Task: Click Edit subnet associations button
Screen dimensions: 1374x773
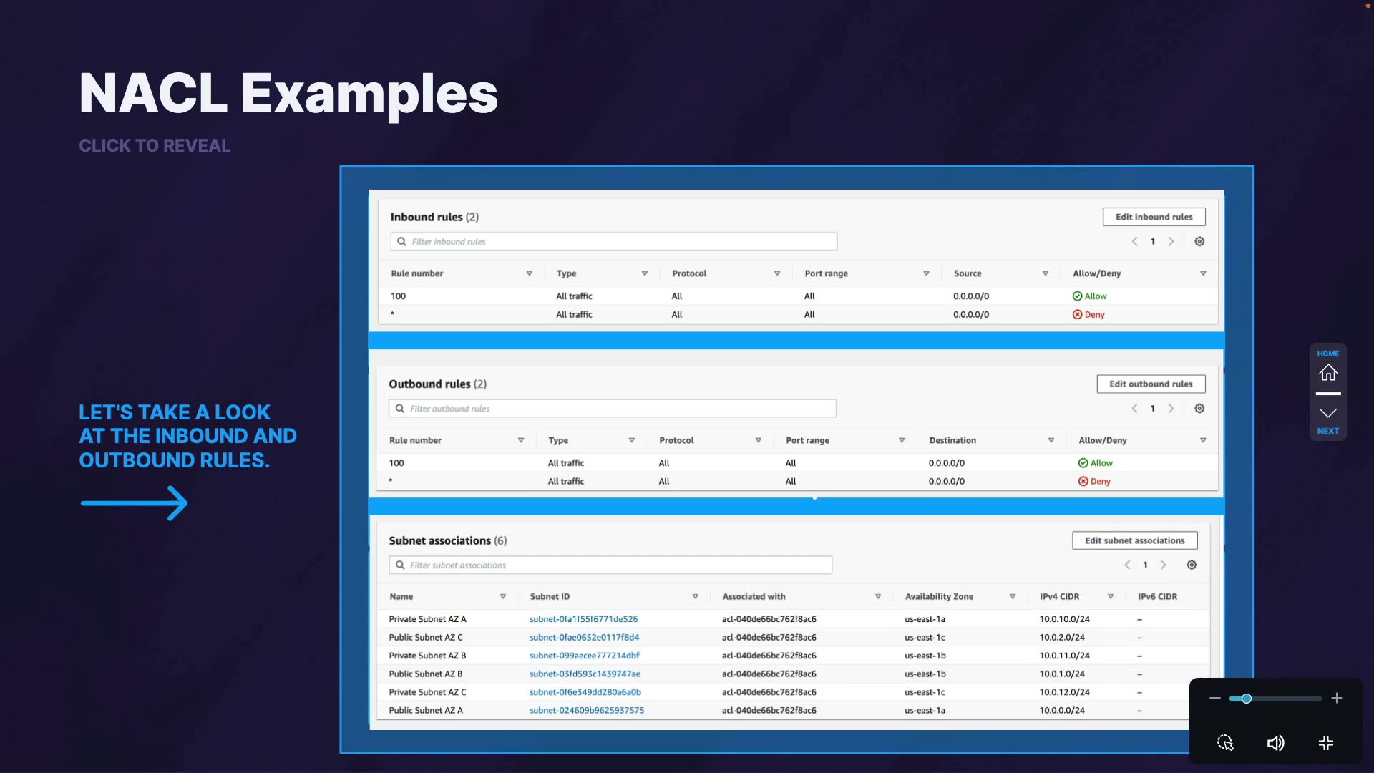Action: (x=1134, y=540)
